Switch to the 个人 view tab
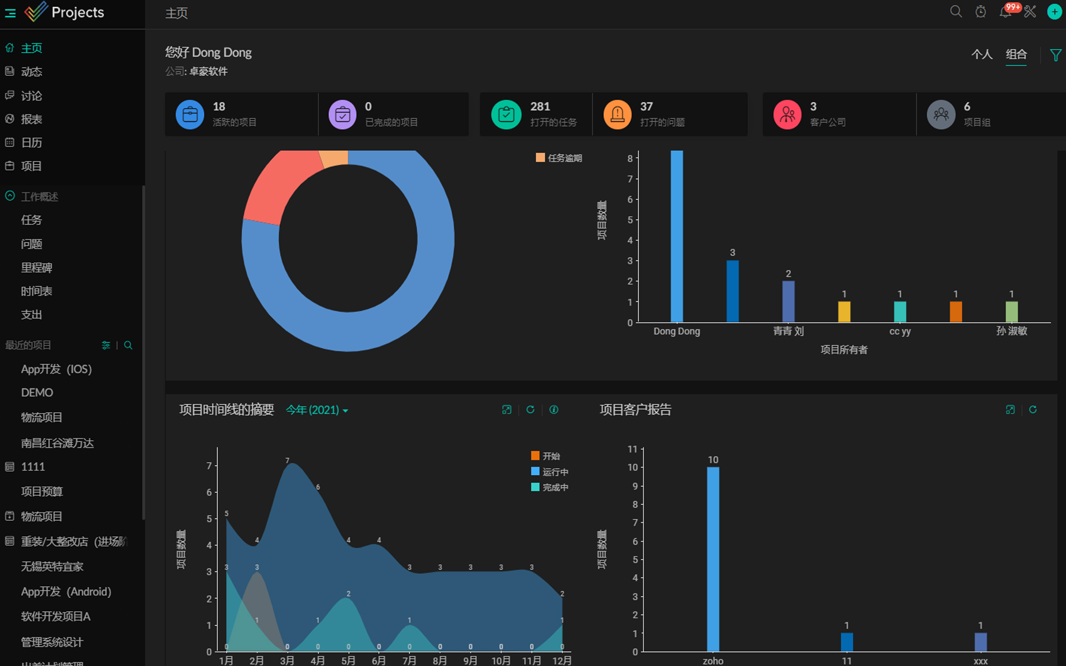Viewport: 1066px width, 666px height. pyautogui.click(x=982, y=54)
